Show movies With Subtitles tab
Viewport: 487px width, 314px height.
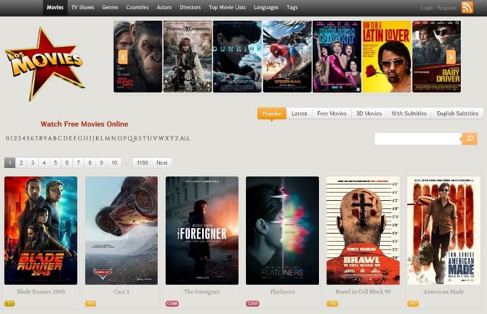pos(408,113)
